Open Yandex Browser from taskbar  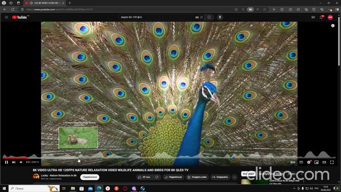tap(108, 188)
